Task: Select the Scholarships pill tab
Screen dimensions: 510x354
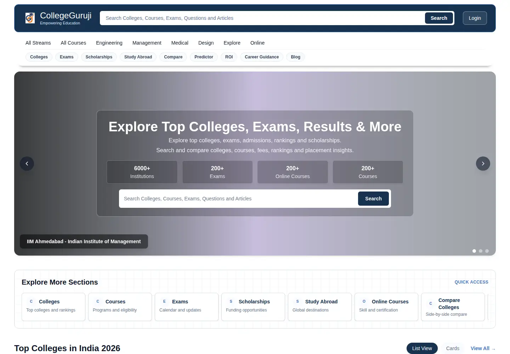Action: (99, 57)
